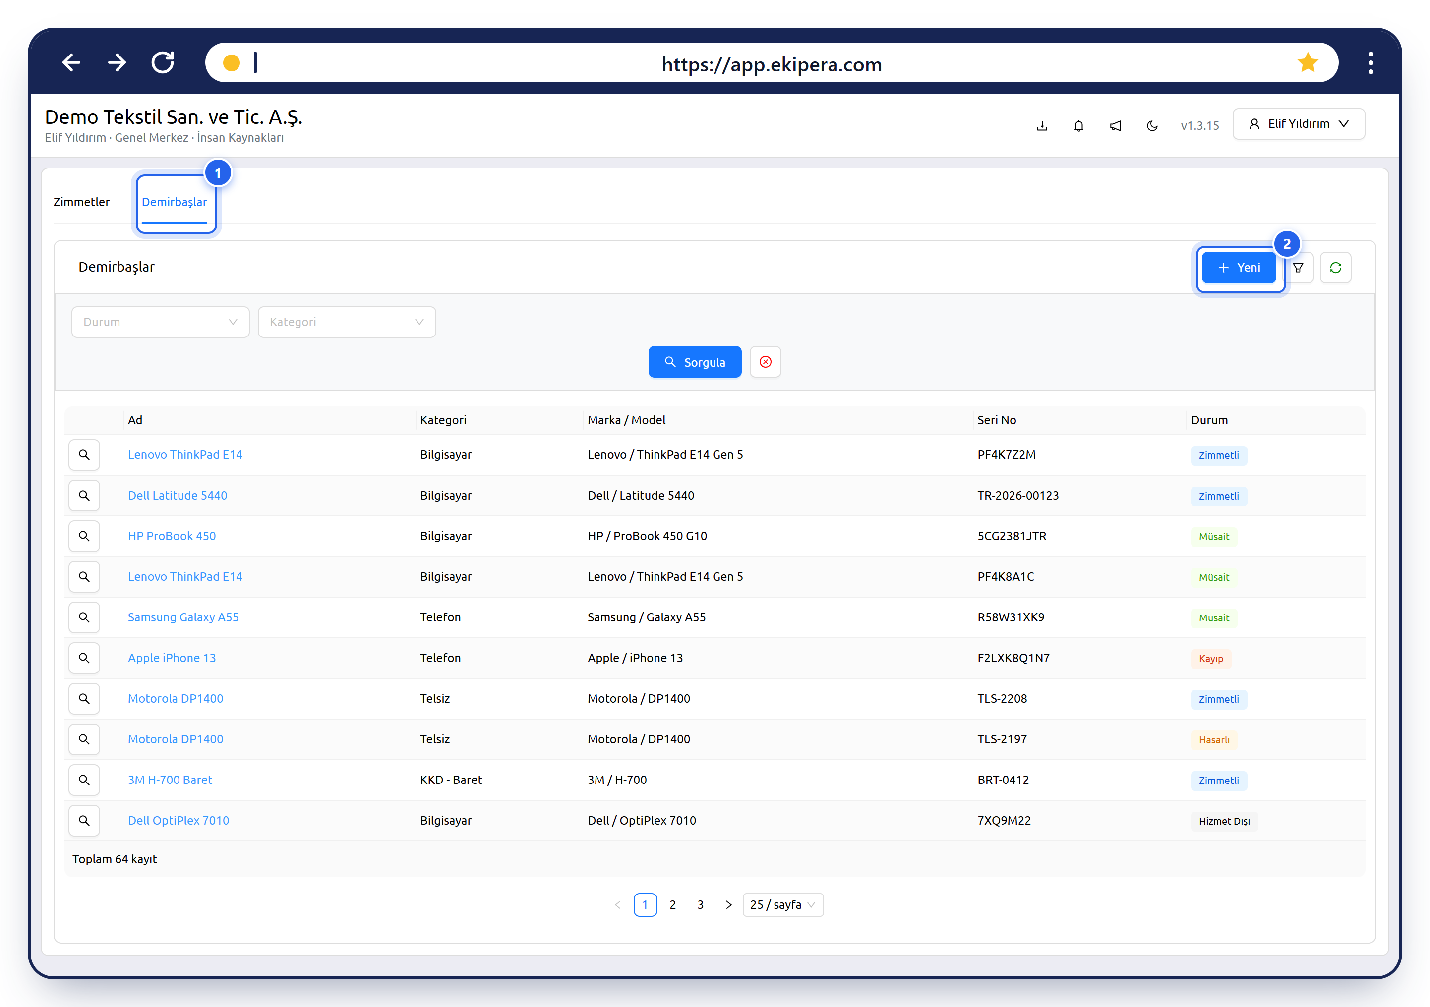This screenshot has width=1430, height=1007.
Task: Open announcements with the megaphone icon
Action: pos(1116,126)
